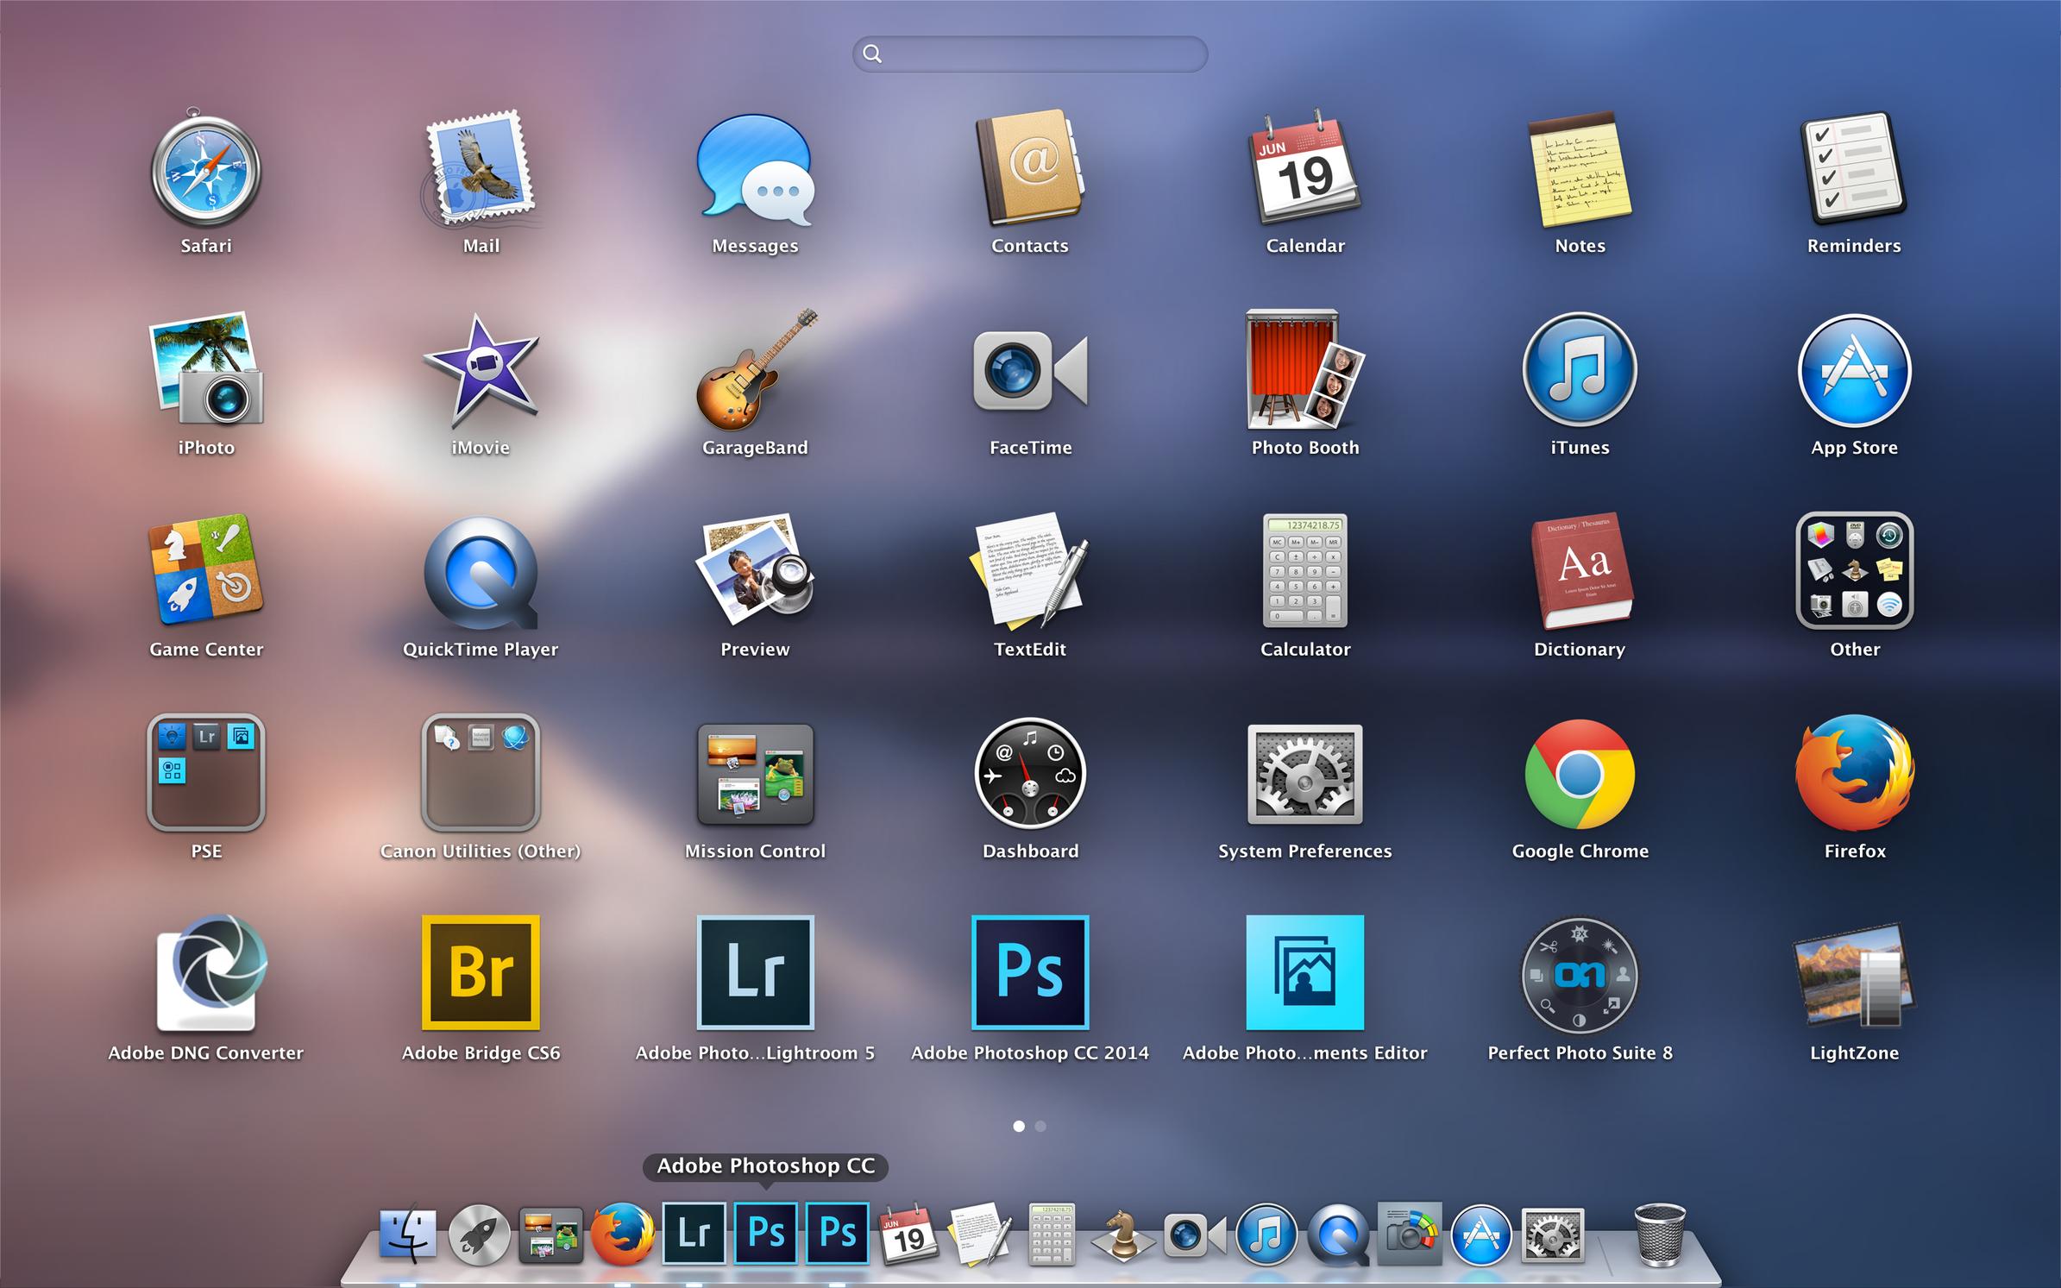Screen dimensions: 2061x1288
Task: Launch GarageBand
Action: pos(755,371)
